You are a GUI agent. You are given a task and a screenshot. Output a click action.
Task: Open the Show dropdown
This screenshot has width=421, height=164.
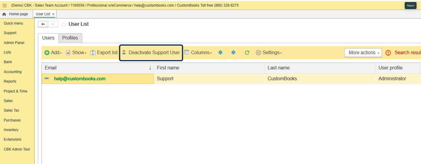[76, 53]
